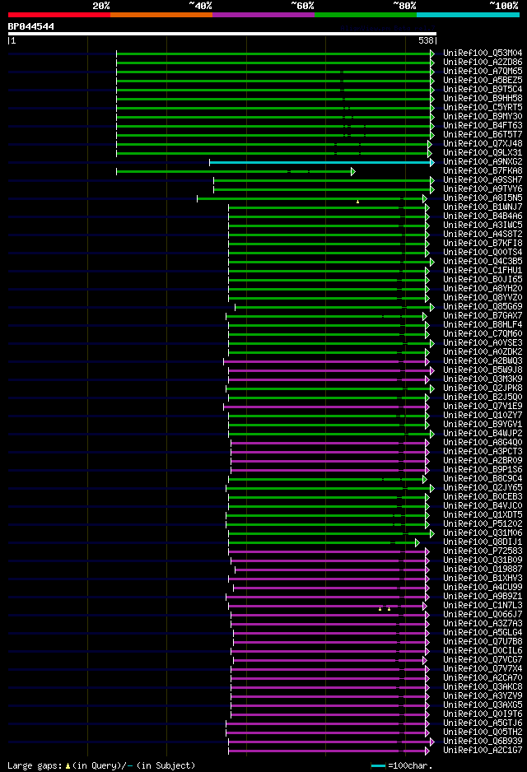This screenshot has height=772, width=527.
Task: Click the white query length bar
Action: click(x=222, y=34)
